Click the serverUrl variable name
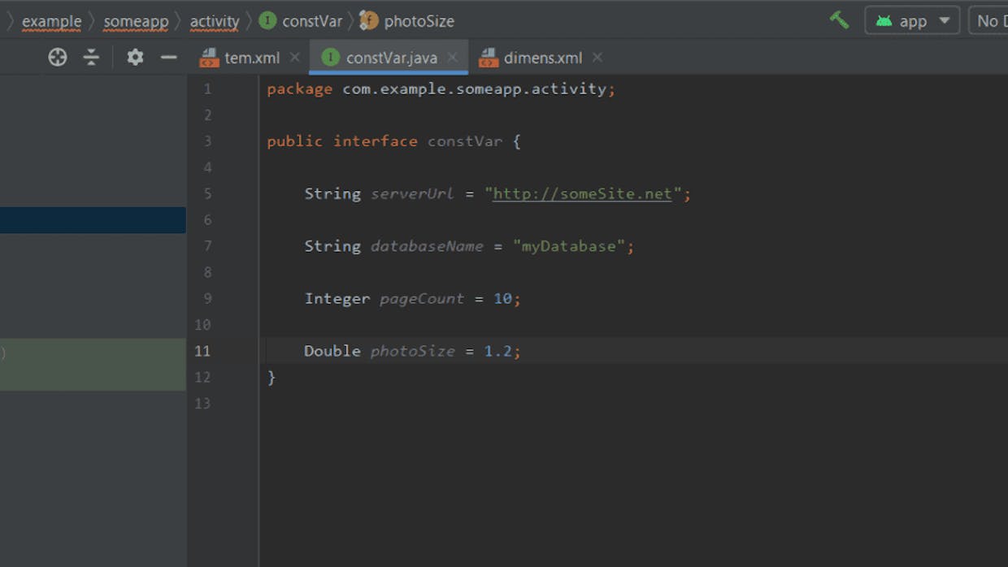 pos(412,193)
